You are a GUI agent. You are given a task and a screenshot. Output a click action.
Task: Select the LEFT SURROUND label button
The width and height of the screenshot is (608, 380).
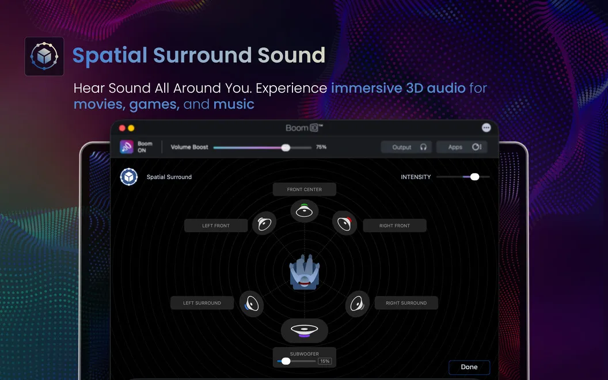pos(202,303)
